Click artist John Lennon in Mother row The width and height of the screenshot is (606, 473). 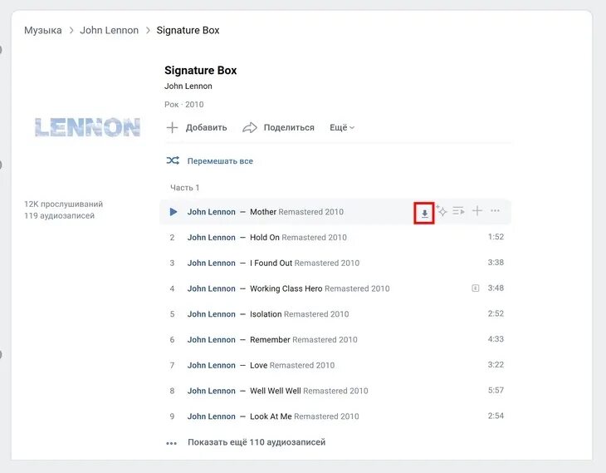coord(212,212)
